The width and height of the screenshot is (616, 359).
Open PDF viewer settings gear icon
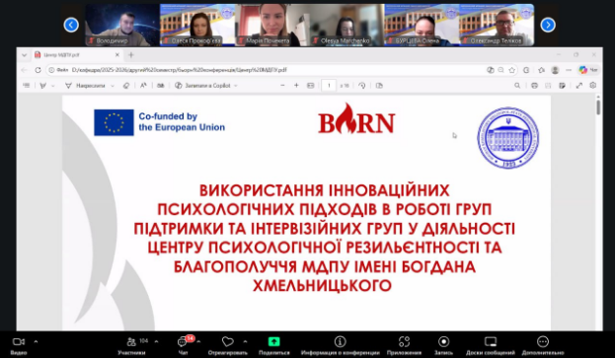coord(593,85)
